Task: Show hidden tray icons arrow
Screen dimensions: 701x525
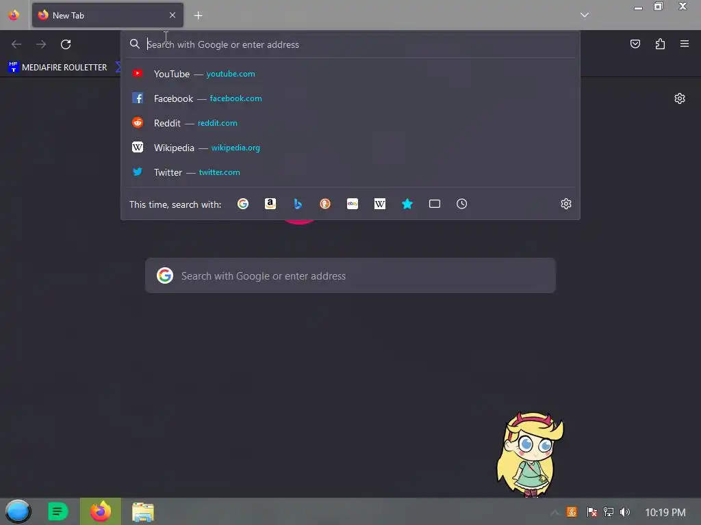Action: coord(555,513)
